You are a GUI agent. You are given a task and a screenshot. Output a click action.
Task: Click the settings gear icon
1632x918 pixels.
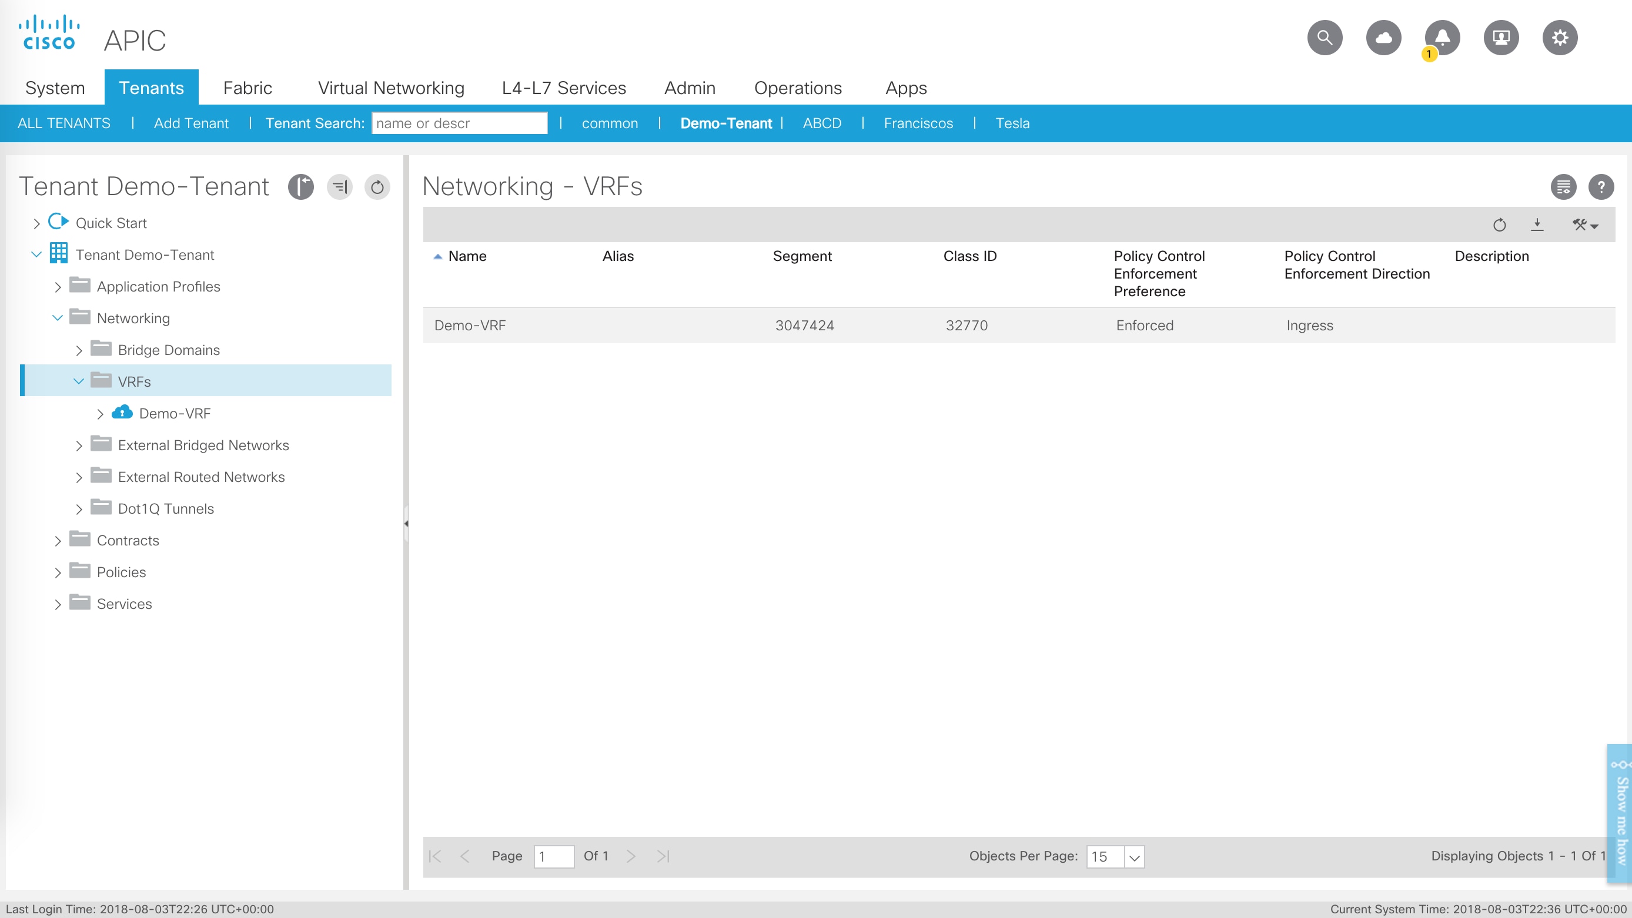click(1559, 38)
